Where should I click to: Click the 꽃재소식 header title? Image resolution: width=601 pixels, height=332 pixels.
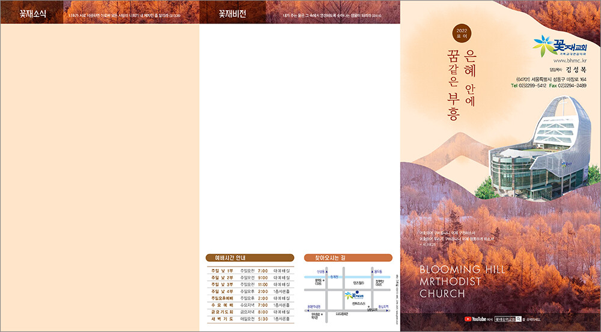coord(32,13)
